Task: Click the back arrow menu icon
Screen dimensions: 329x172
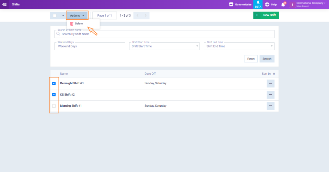Action: [4, 4]
